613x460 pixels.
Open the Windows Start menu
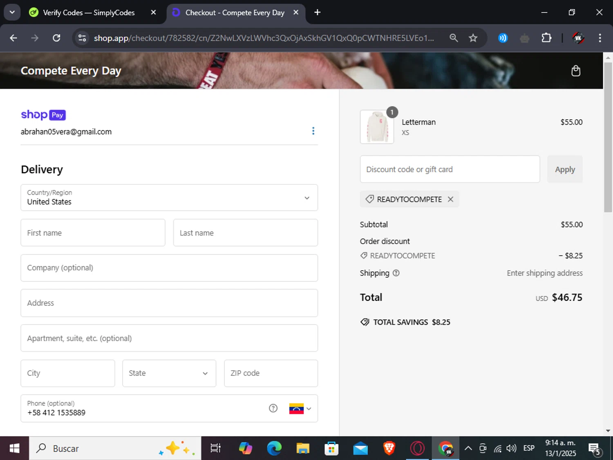(14, 449)
